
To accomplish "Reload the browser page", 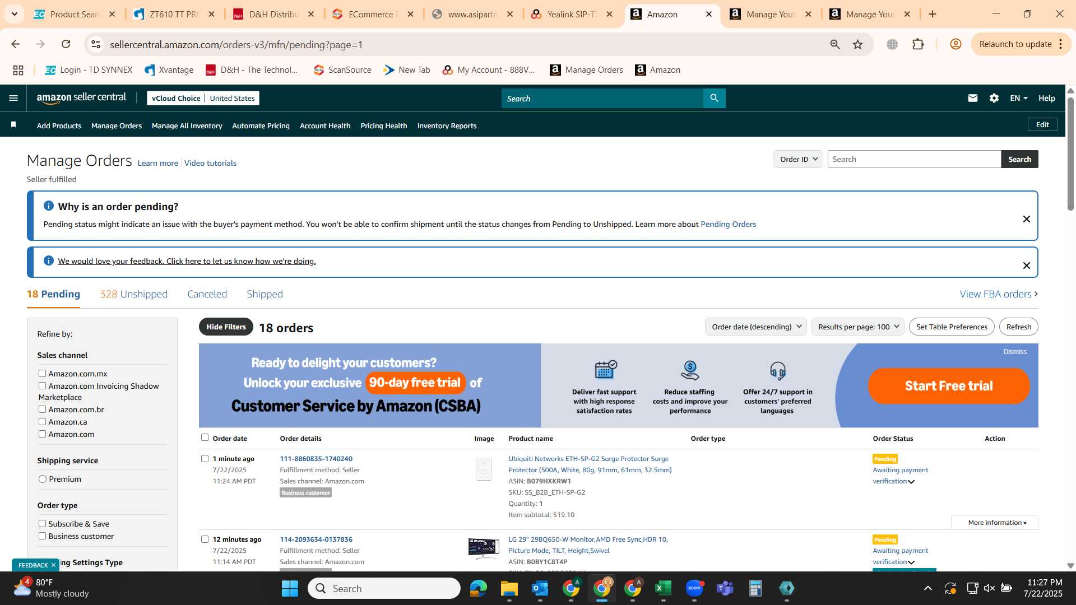I will [66, 44].
